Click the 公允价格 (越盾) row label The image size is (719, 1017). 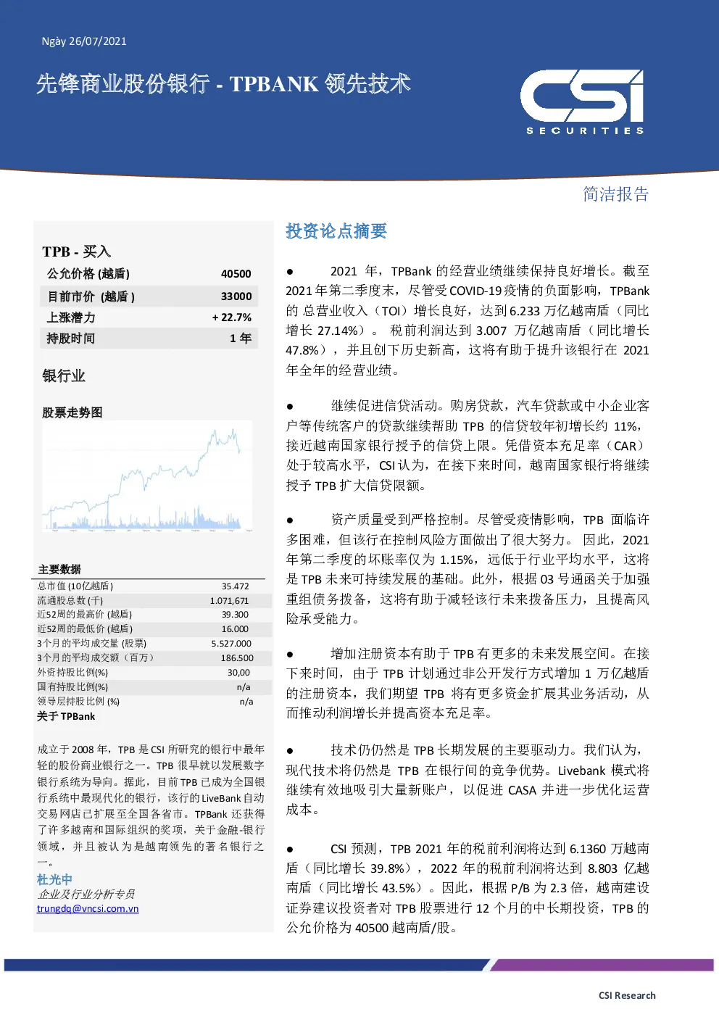coord(88,274)
